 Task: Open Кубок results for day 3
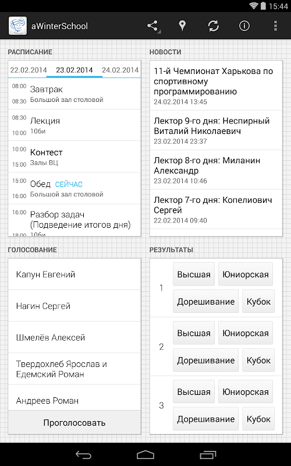coord(258,419)
